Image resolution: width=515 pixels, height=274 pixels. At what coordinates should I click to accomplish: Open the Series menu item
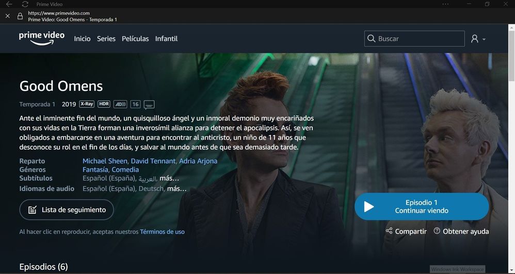click(x=106, y=39)
